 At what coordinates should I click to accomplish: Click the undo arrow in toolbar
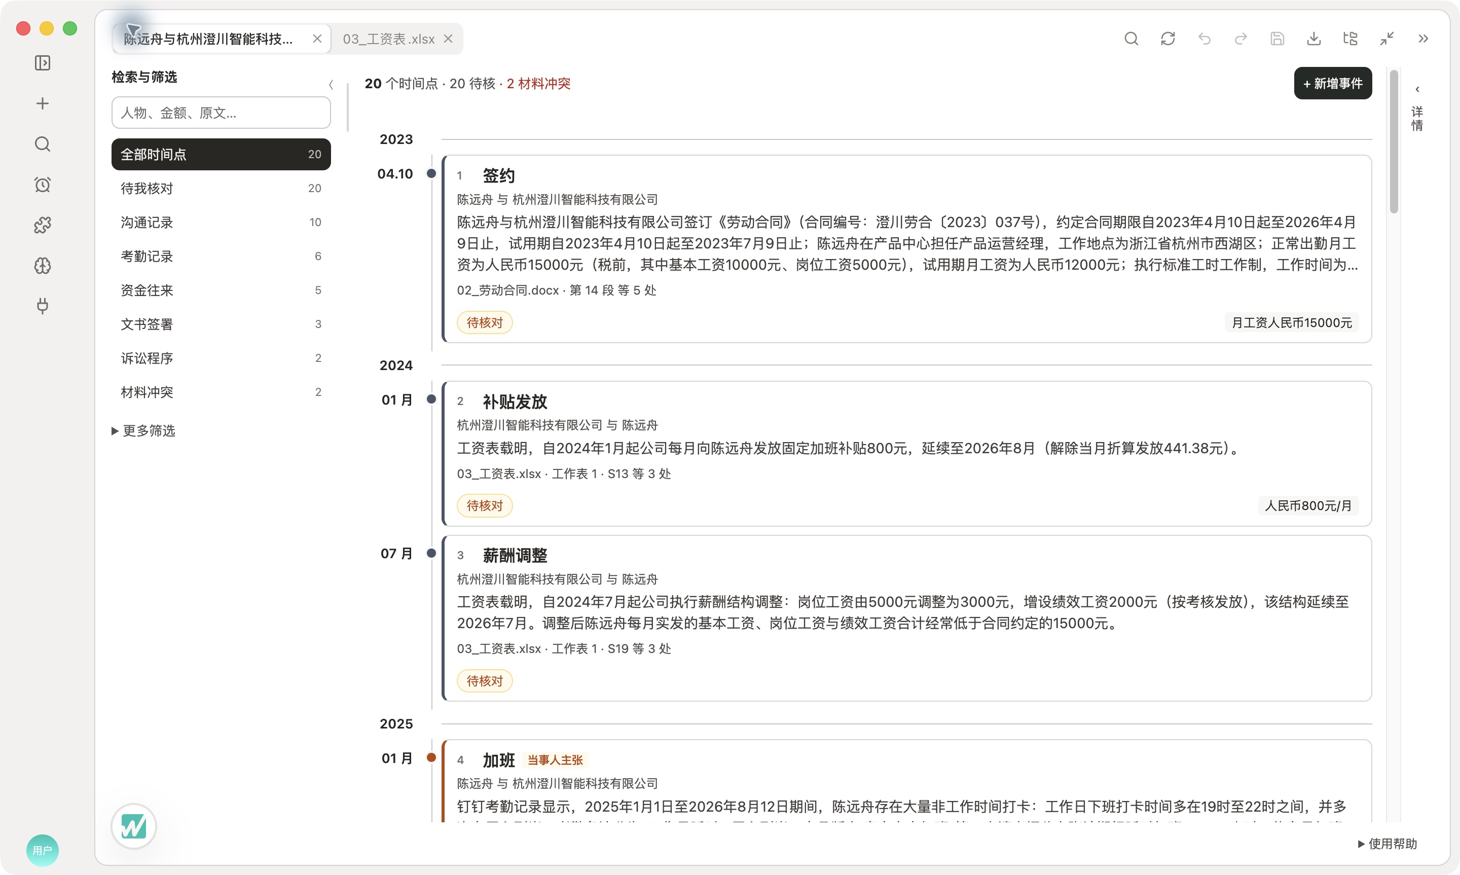[1204, 39]
